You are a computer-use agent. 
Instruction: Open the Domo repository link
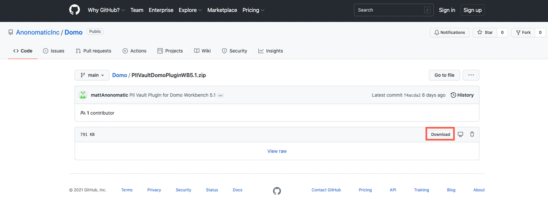coord(74,32)
